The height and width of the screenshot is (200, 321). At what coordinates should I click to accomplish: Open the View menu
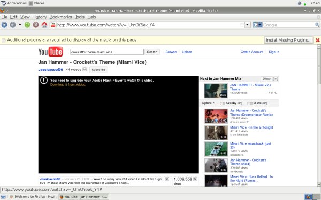(x=25, y=17)
